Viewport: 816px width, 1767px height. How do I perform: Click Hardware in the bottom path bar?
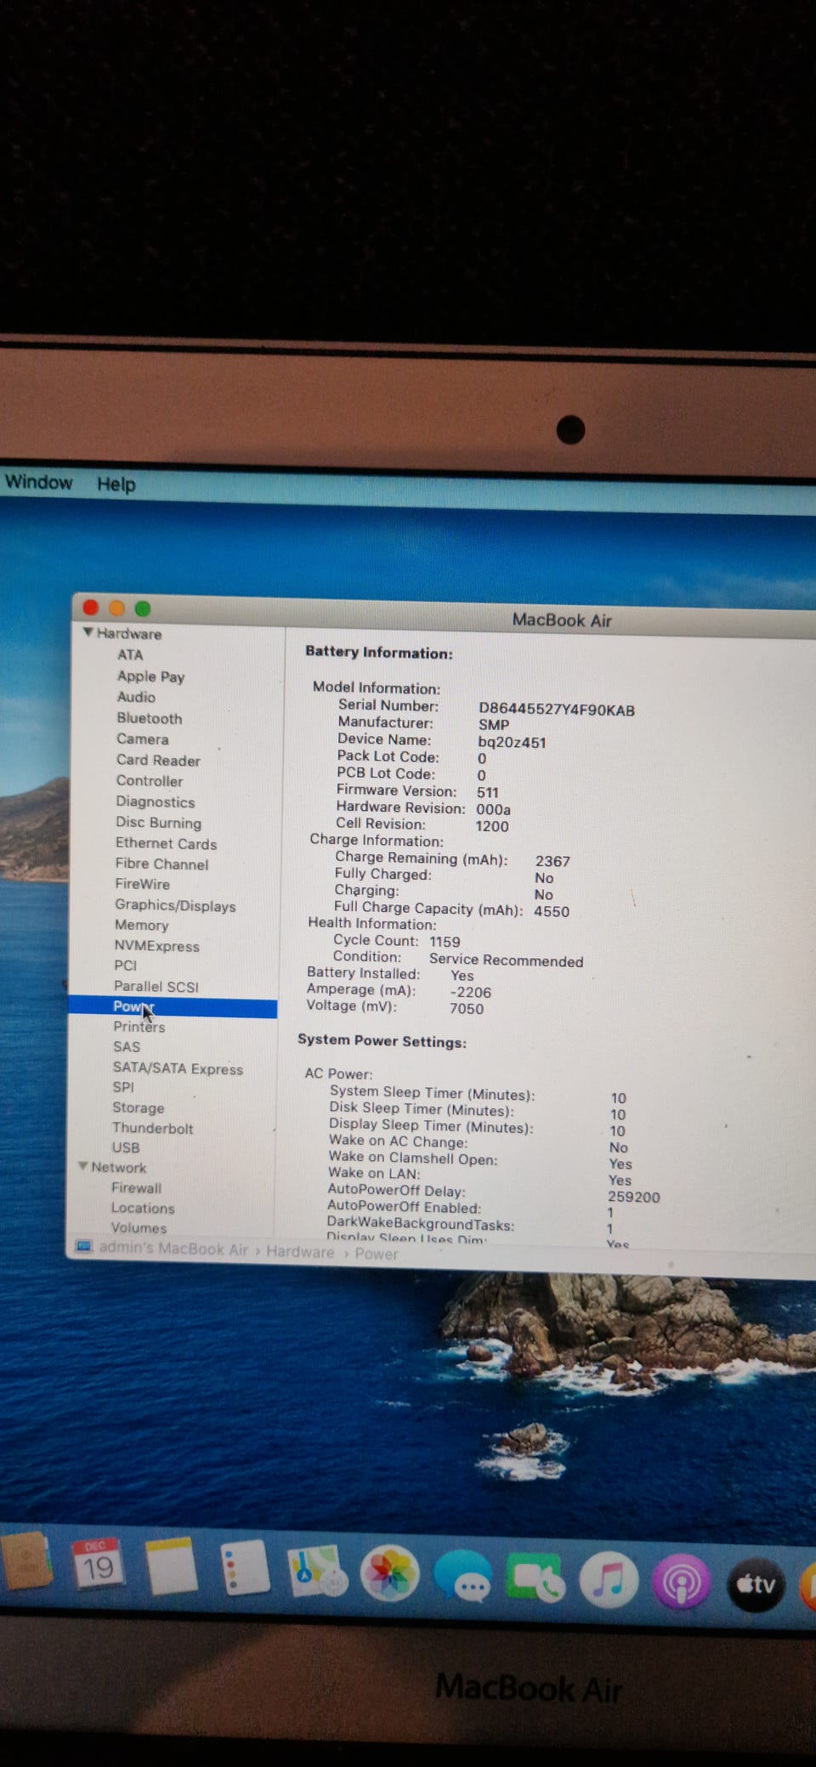pyautogui.click(x=300, y=1252)
